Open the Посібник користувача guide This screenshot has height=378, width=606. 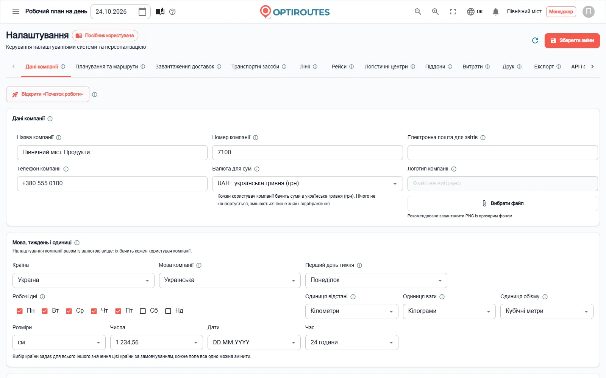(105, 36)
